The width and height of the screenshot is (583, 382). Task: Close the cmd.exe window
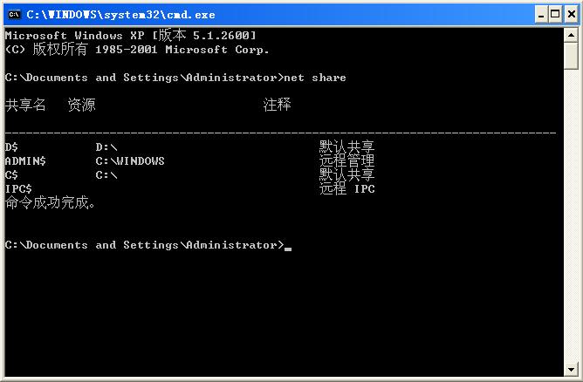click(572, 15)
